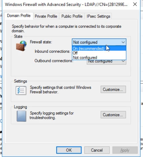Switch to the Public Profile tab
143x157 pixels.
tap(72, 16)
